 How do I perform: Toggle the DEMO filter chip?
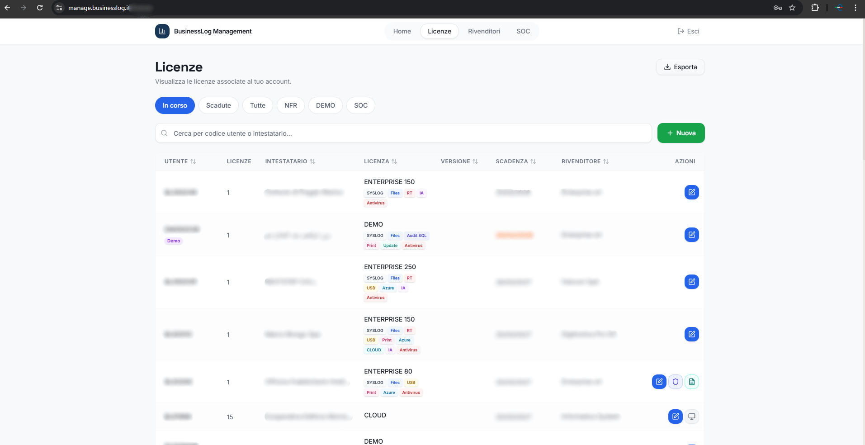(325, 105)
